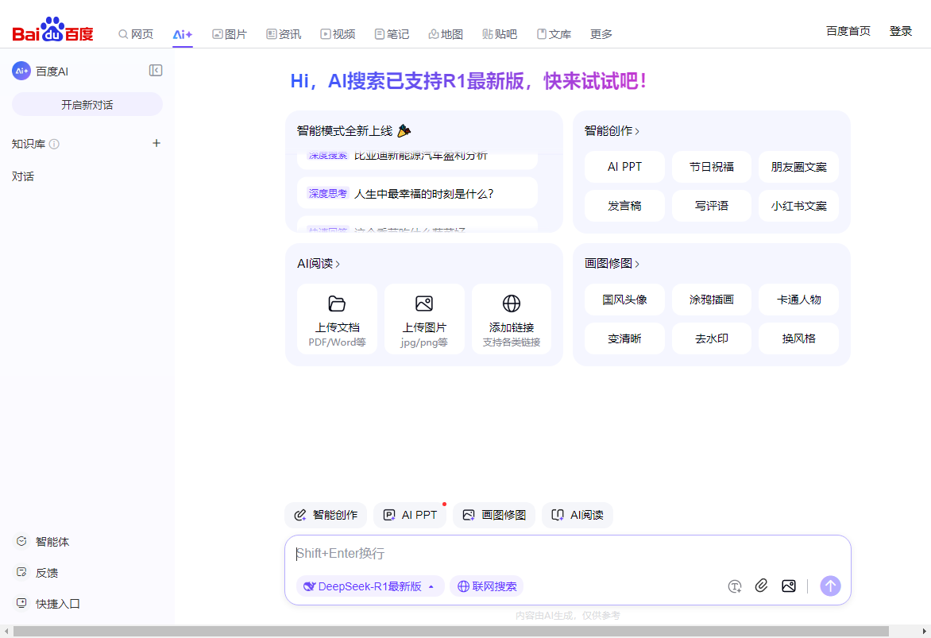Screen dimensions: 931x638
Task: Expand 智能创作 section chevron
Action: (637, 131)
